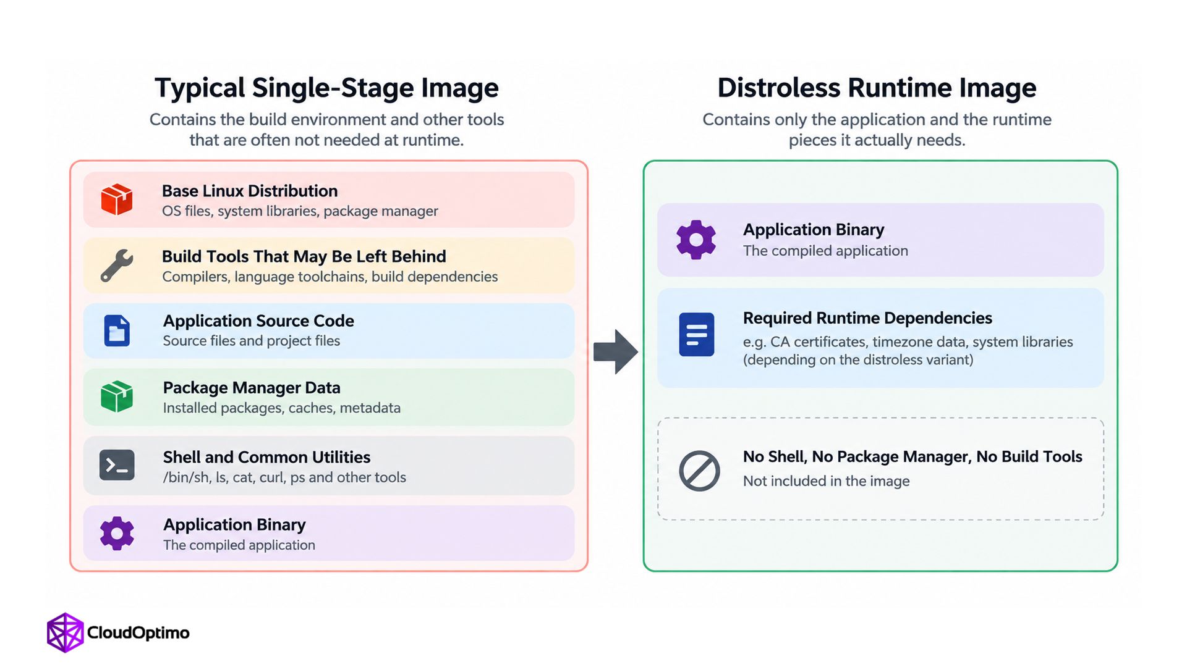
Task: Click "(depending on the distroless variant)"
Action: coord(858,360)
